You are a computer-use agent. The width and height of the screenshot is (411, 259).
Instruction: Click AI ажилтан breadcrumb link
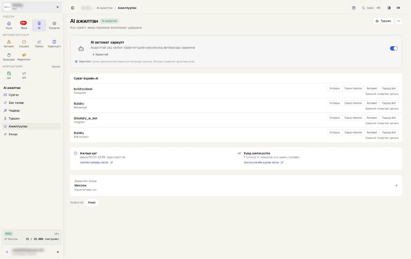coord(104,8)
